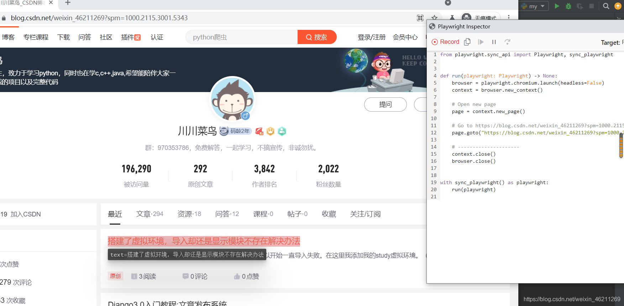Viewport: 624px width, 306px height.
Task: Open 下载 in CSDN navigation
Action: tap(64, 37)
